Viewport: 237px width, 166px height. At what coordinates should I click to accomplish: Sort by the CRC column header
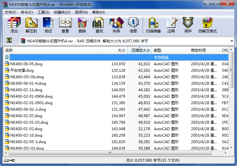pos(224,50)
